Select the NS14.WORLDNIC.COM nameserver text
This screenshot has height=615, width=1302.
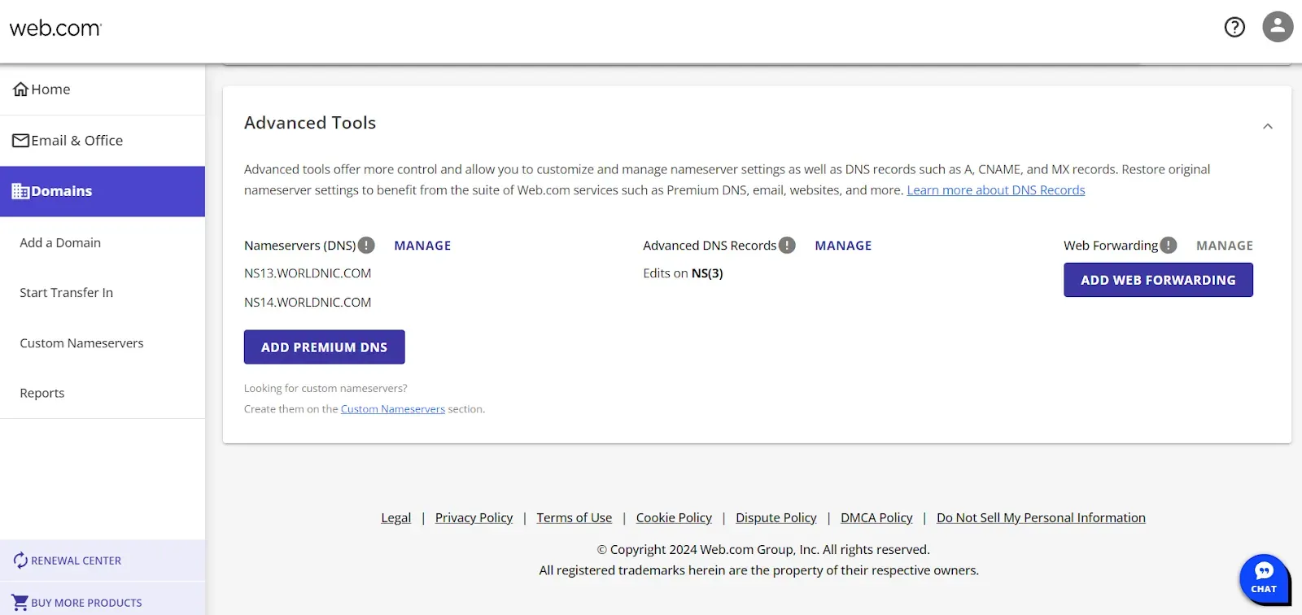(x=308, y=303)
